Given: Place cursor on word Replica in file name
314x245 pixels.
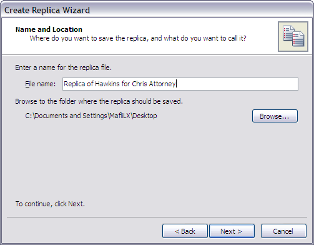Looking at the screenshot, I should [x=74, y=84].
